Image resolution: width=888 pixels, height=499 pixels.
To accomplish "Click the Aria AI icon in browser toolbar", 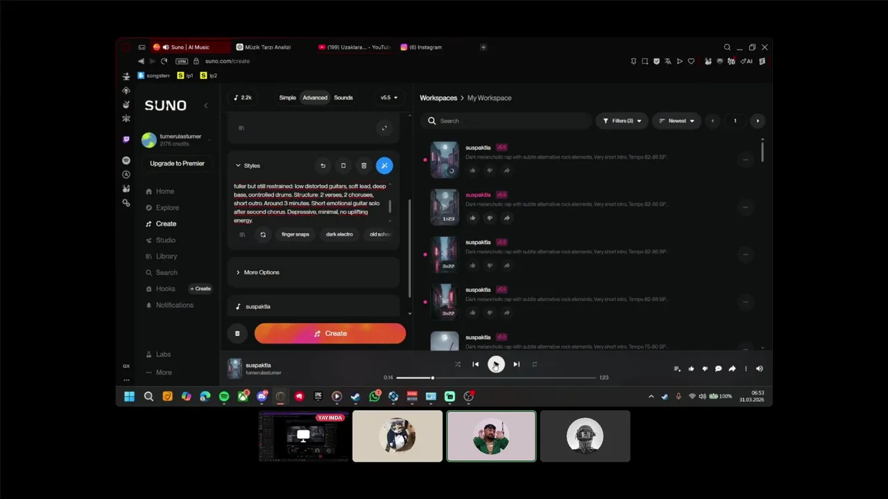I will coord(747,61).
